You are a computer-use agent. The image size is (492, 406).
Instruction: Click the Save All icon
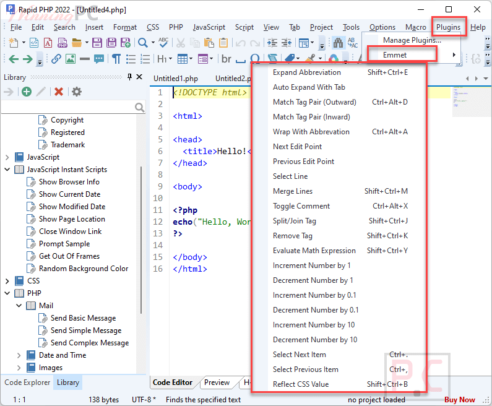point(111,42)
